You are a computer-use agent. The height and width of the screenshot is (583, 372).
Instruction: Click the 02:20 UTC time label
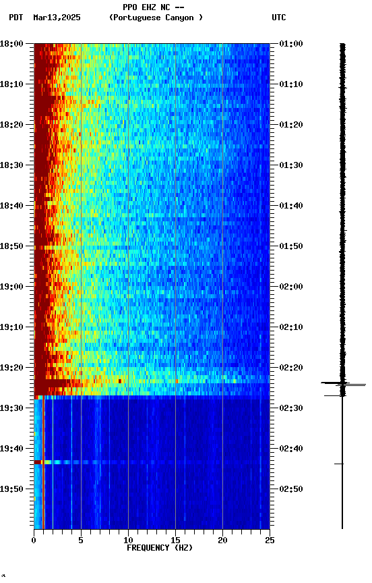pos(291,368)
